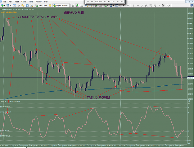Toggle Chart Shift from right border
The image size is (194, 148).
click(101, 6)
